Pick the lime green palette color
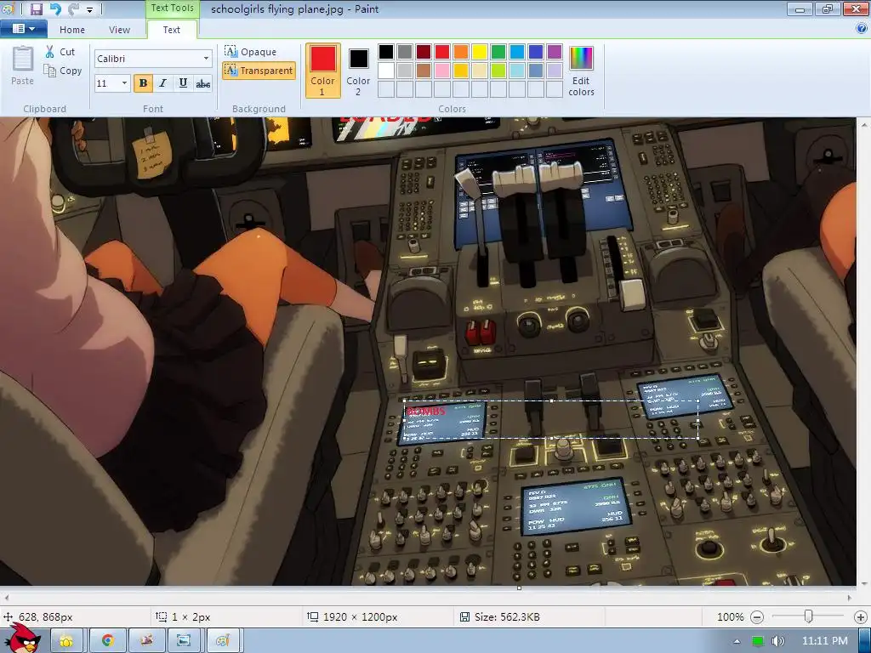871x653 pixels. click(498, 71)
